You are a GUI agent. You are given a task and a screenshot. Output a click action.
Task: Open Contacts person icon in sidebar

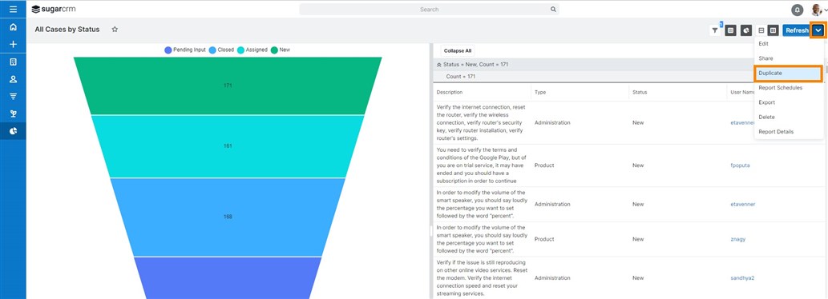13,79
